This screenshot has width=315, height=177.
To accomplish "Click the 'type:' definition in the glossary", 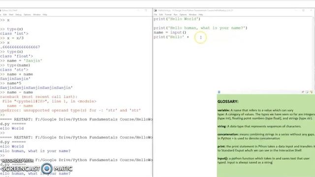I will (x=266, y=116).
